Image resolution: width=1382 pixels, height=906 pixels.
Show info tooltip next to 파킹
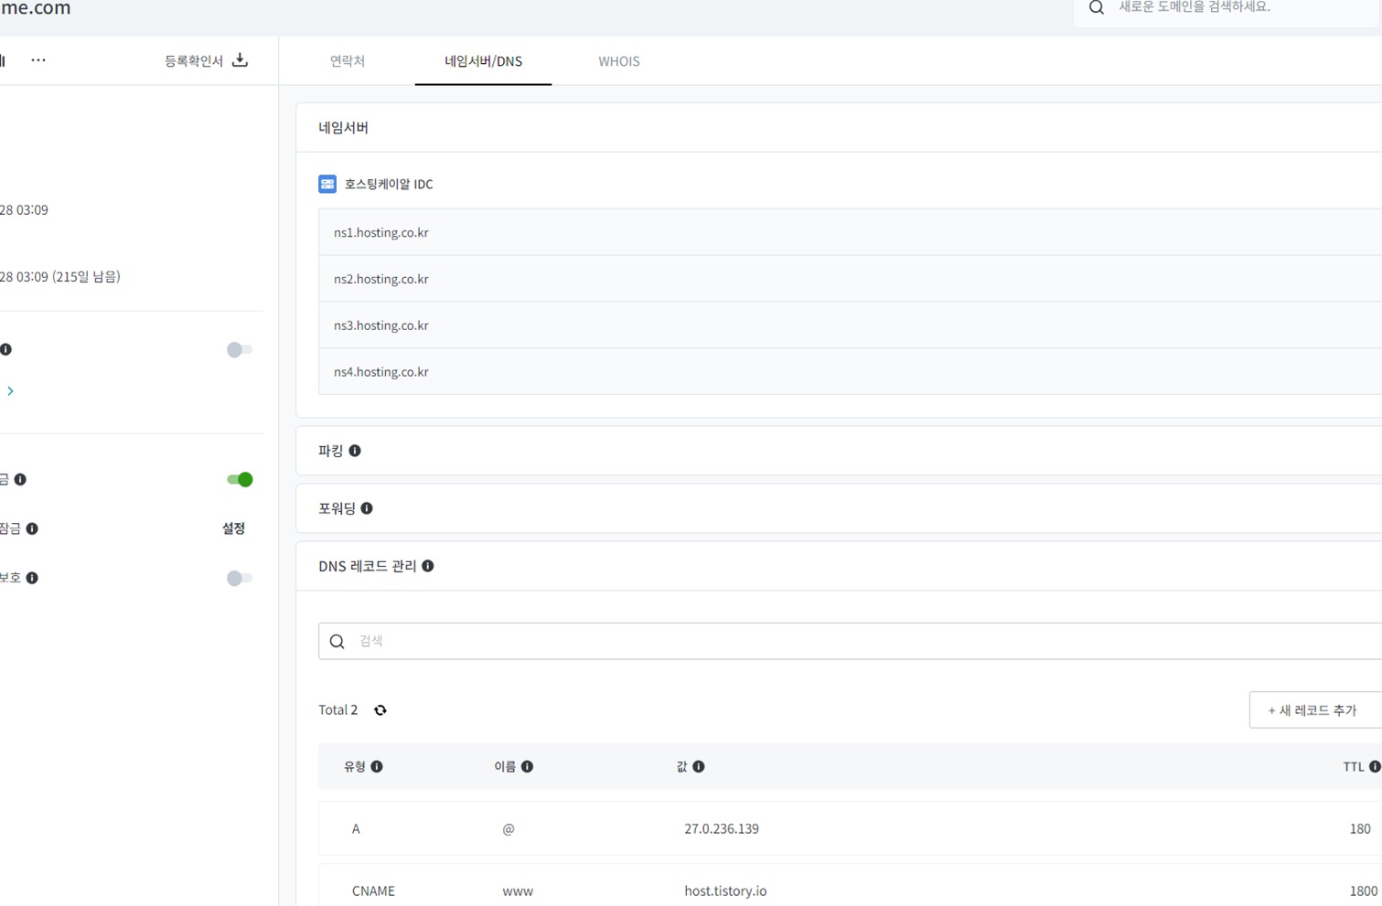point(355,451)
